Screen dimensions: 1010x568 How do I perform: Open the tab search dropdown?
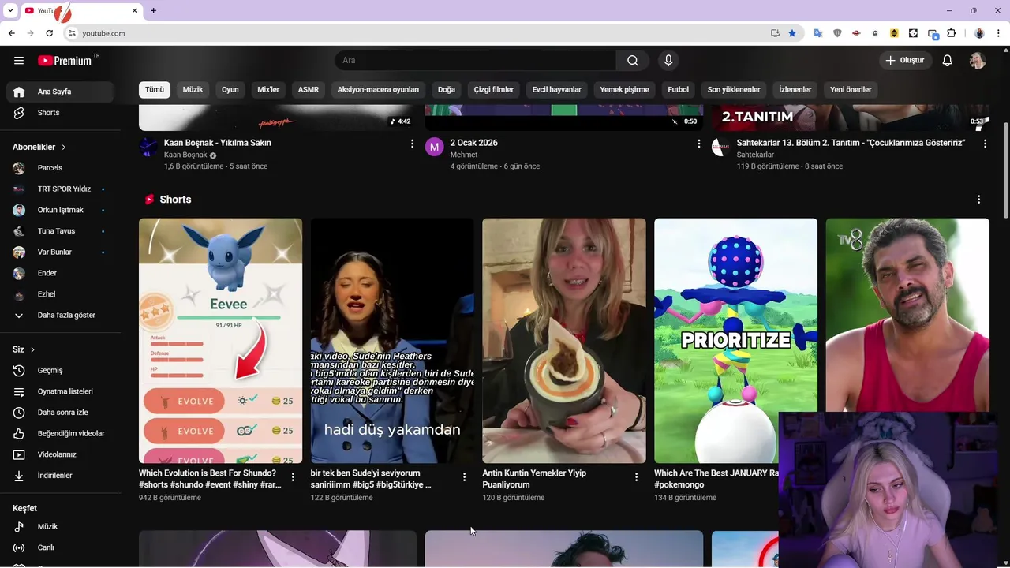pos(10,10)
